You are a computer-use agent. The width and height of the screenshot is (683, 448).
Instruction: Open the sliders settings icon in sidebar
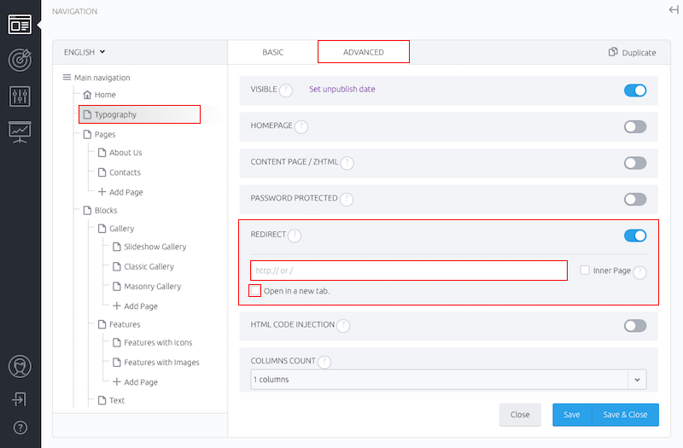coord(20,96)
